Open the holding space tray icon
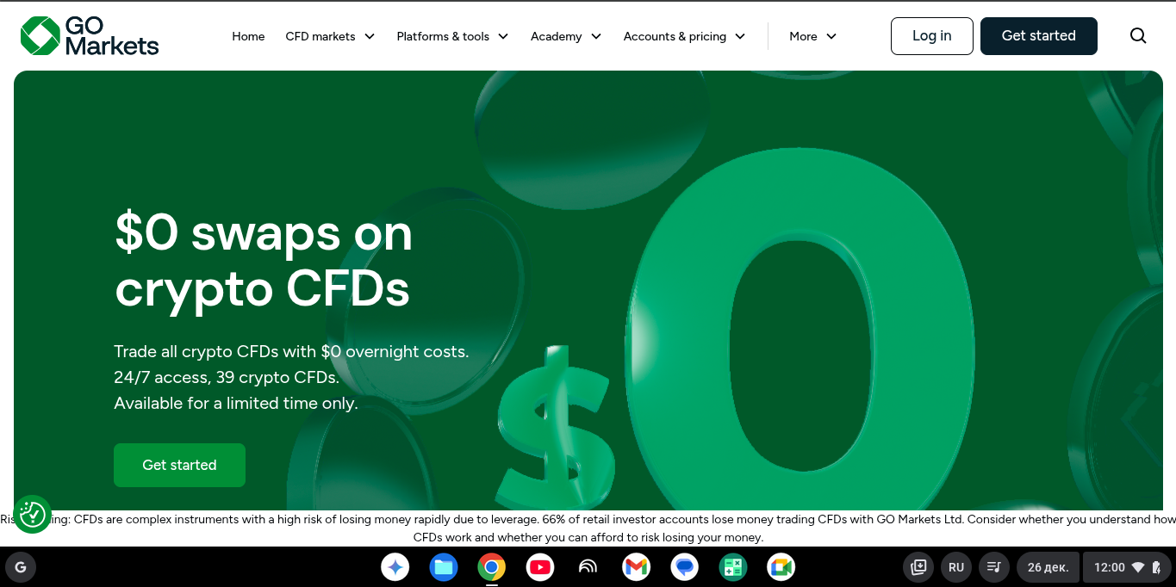Viewport: 1176px width, 587px height. coord(918,567)
